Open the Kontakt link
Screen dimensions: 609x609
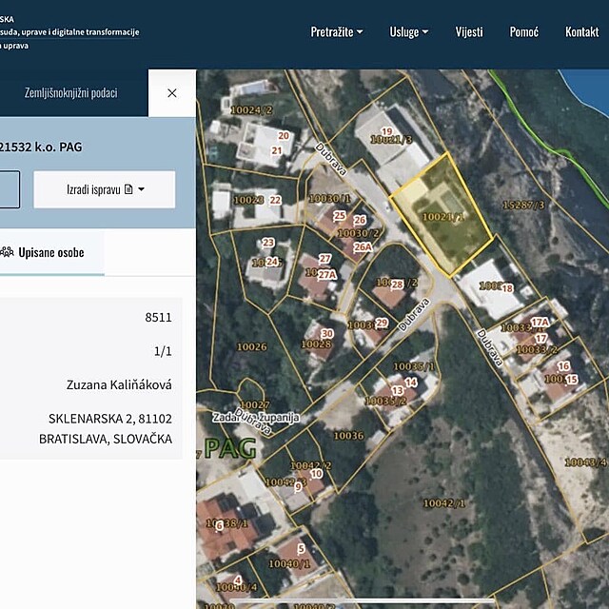tap(581, 31)
